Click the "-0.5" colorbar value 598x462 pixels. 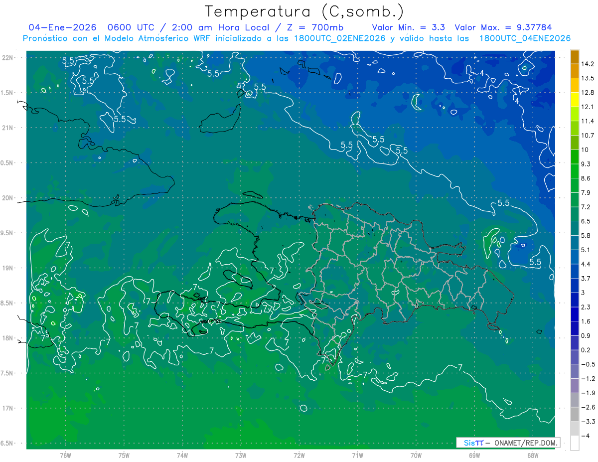pyautogui.click(x=588, y=364)
